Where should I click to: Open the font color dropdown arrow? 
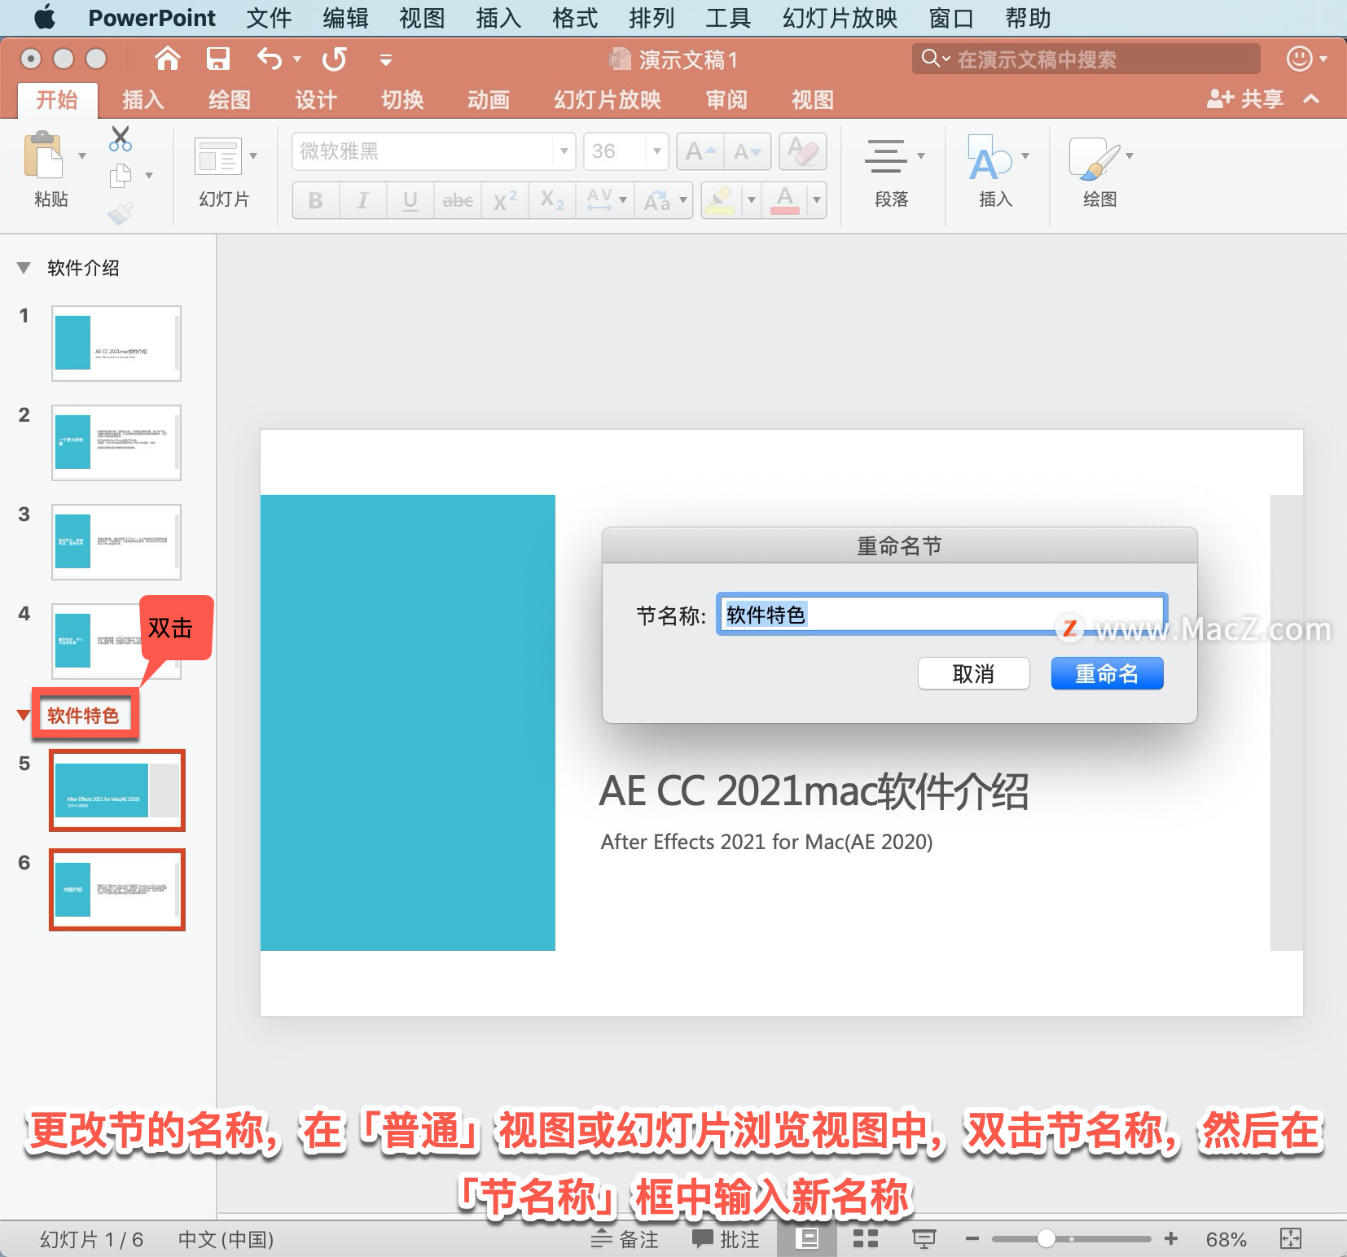tap(816, 200)
